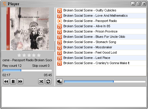Viewport: 148px width, 109px height.
Task: Click the Skip count 0 label
Action: tap(41, 66)
